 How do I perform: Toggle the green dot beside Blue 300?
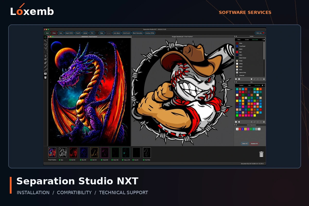point(81,160)
